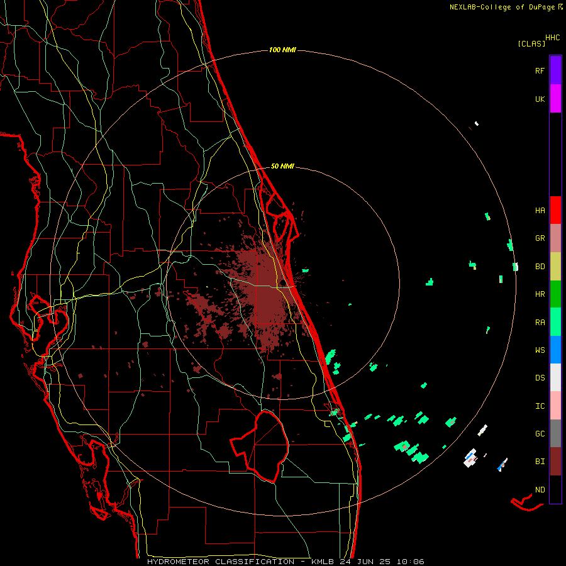
Task: Click the '24 JUN 25' date text
Action: 365,562
